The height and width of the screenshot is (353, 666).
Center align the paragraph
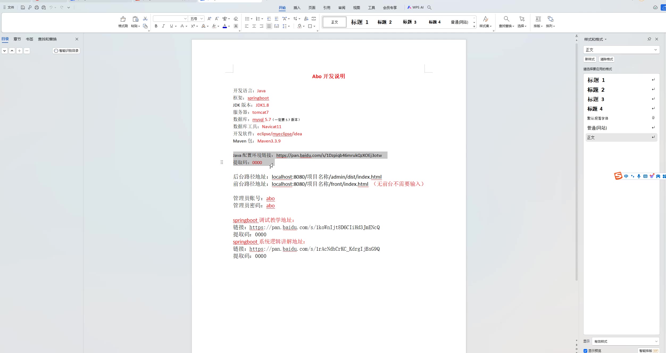254,26
